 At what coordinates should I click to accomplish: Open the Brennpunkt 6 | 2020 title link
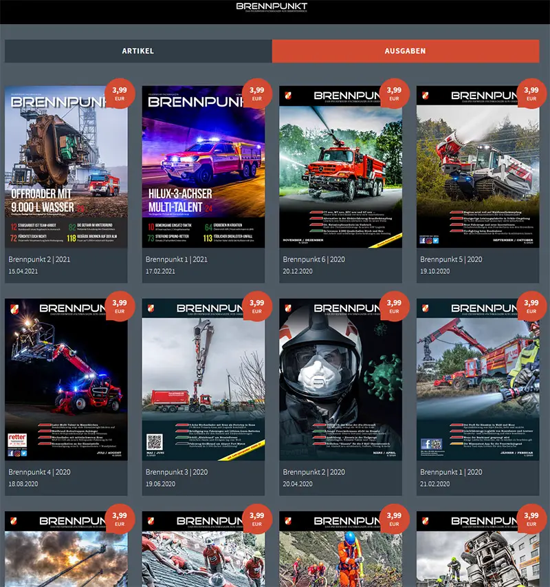click(x=313, y=259)
